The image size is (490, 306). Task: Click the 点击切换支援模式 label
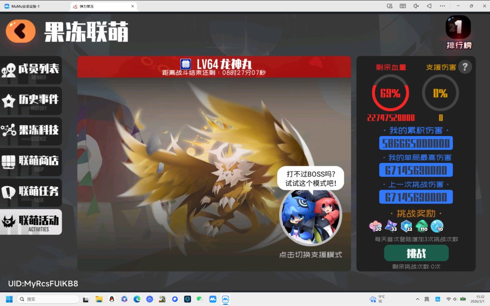coord(310,255)
